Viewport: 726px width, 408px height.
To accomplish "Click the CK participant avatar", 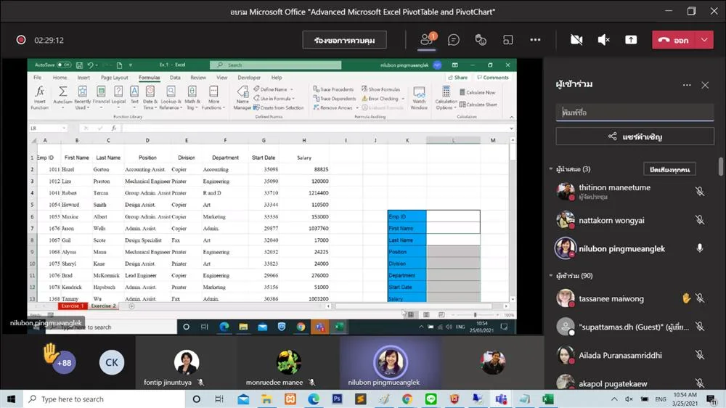I will 112,362.
